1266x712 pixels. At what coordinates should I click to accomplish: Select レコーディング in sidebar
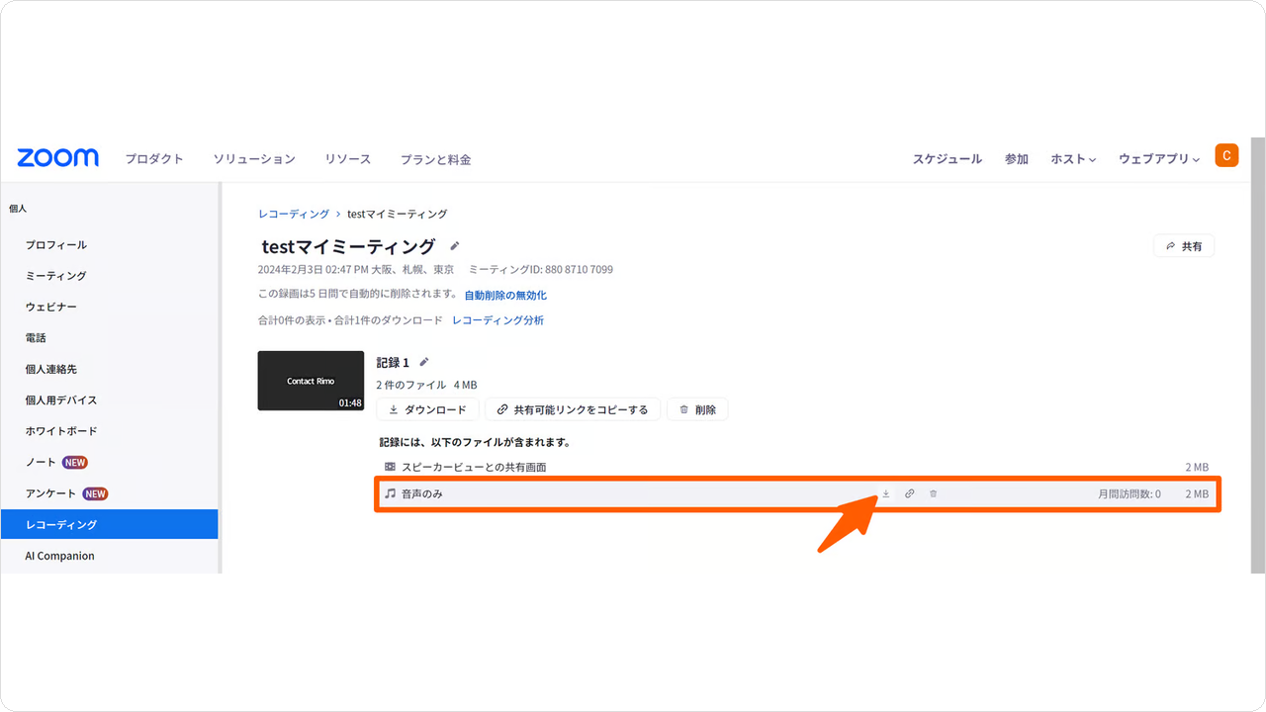109,524
